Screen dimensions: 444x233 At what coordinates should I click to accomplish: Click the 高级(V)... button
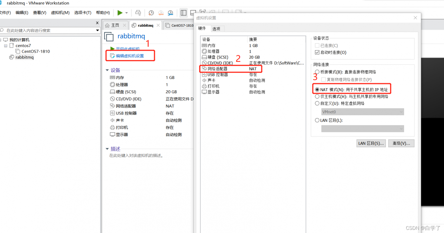click(x=401, y=143)
